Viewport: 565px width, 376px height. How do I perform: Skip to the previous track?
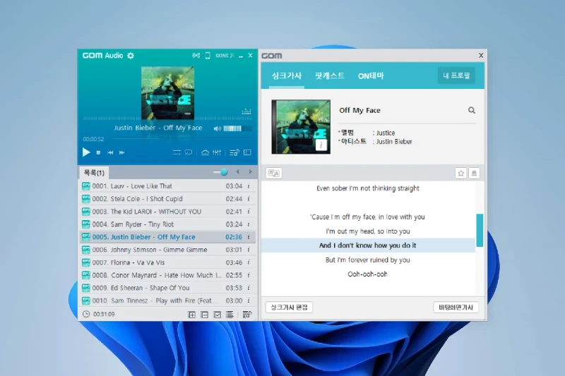pos(110,152)
